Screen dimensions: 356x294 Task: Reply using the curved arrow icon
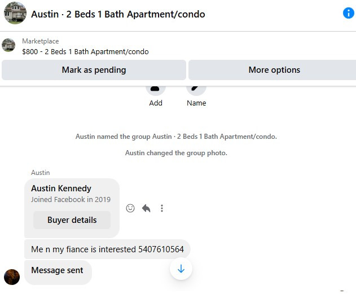[146, 208]
